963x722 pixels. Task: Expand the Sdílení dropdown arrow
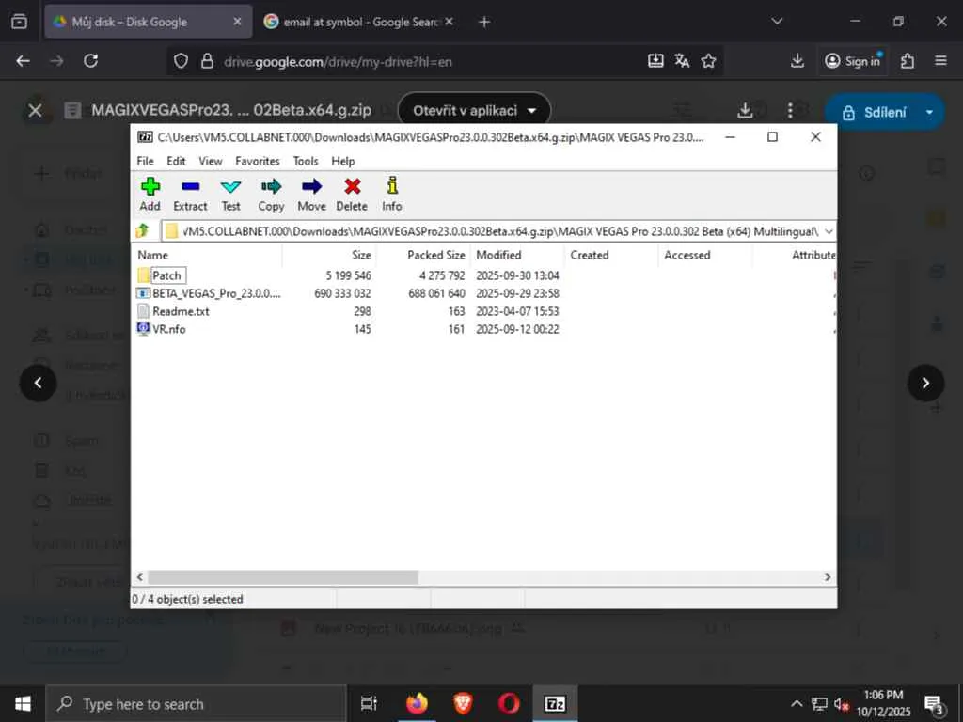pos(929,113)
